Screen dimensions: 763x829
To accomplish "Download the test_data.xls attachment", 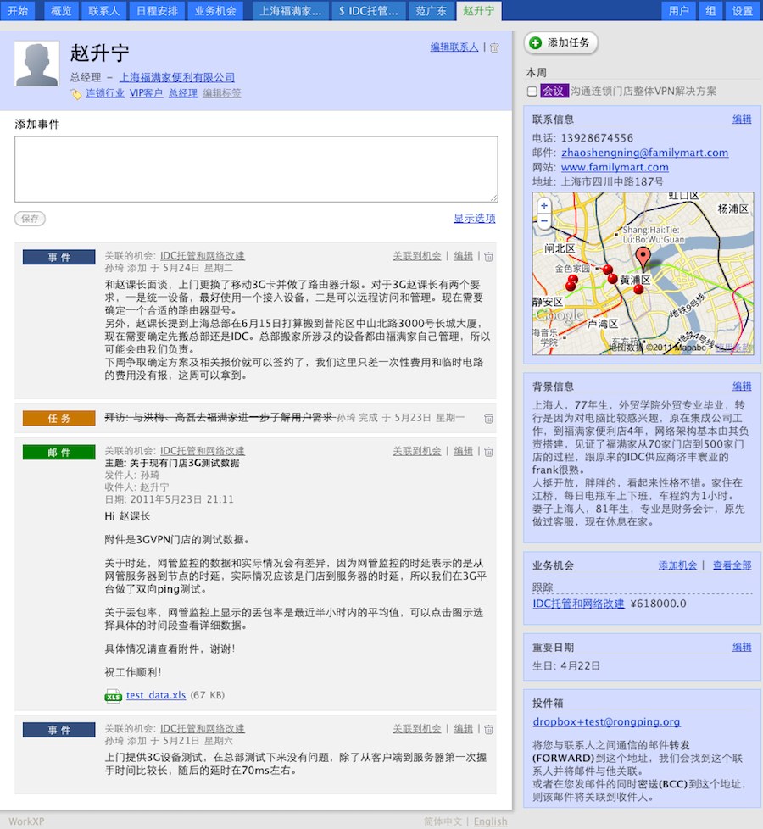I will (156, 695).
